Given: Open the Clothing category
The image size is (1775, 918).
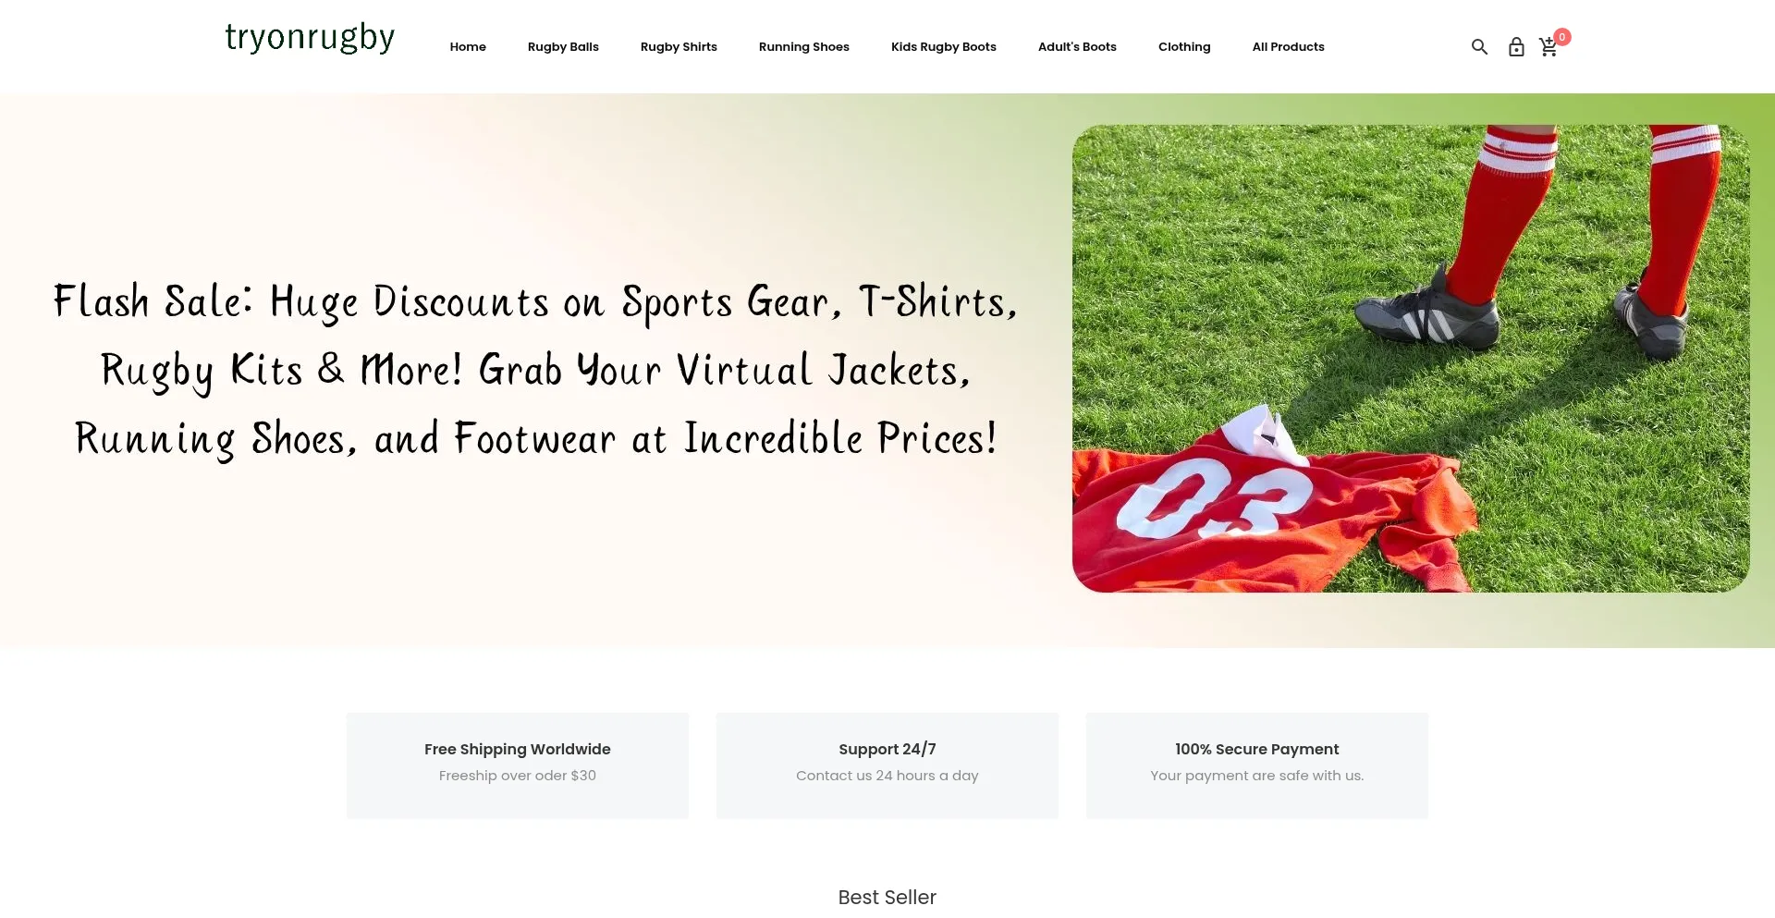Looking at the screenshot, I should [x=1184, y=47].
